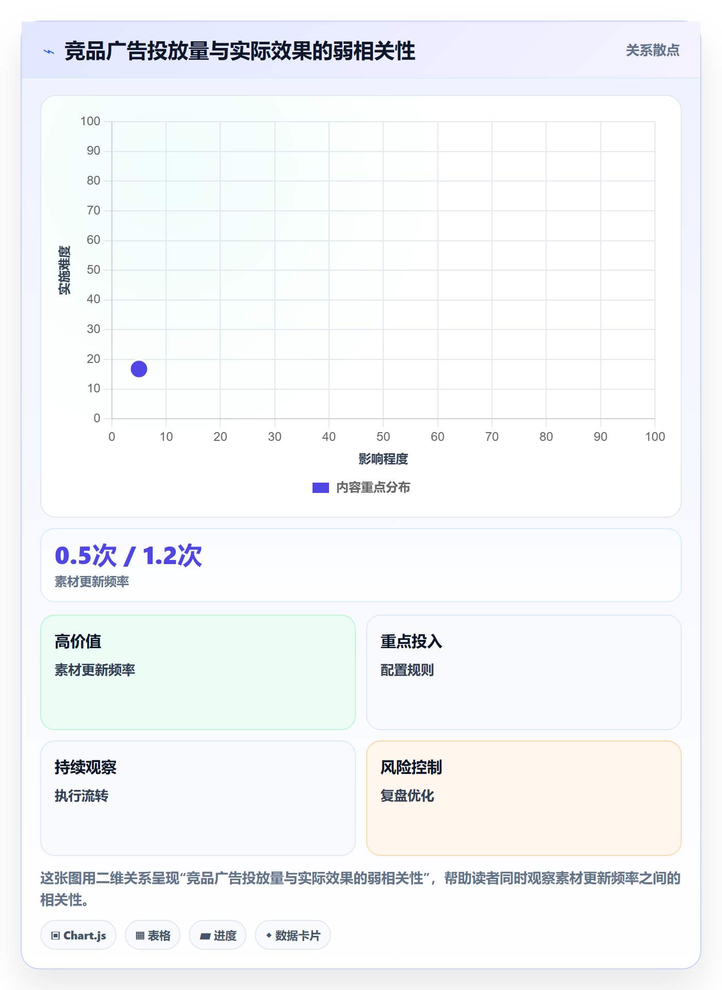Open the 高价值 quadrant card
The height and width of the screenshot is (990, 722).
tap(198, 672)
